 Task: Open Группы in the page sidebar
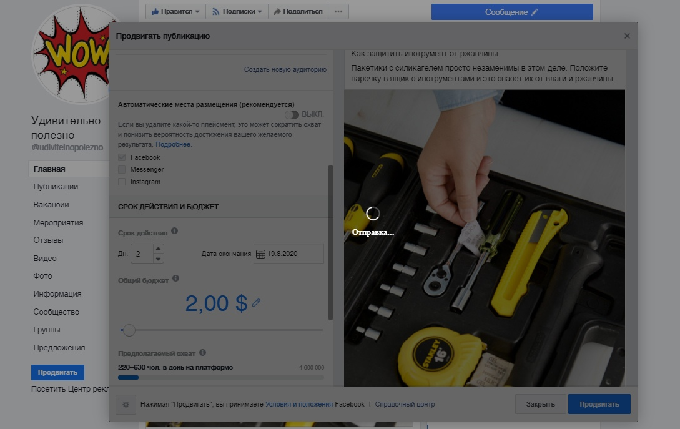47,329
